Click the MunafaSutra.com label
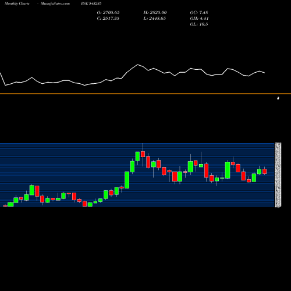This screenshot has width=291, height=291. [x=55, y=3]
